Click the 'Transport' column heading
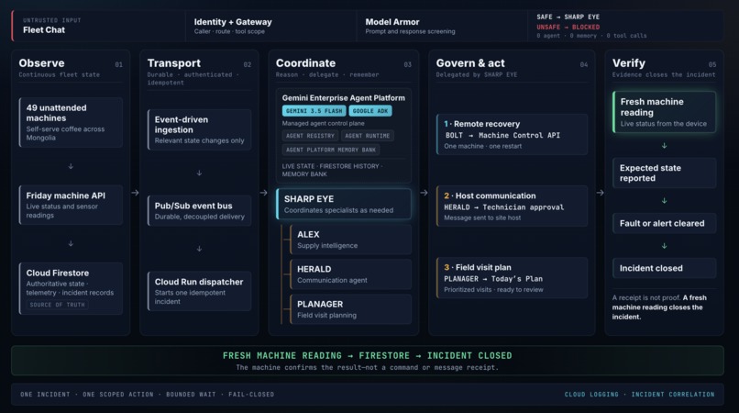This screenshot has height=413, width=739. [x=174, y=63]
